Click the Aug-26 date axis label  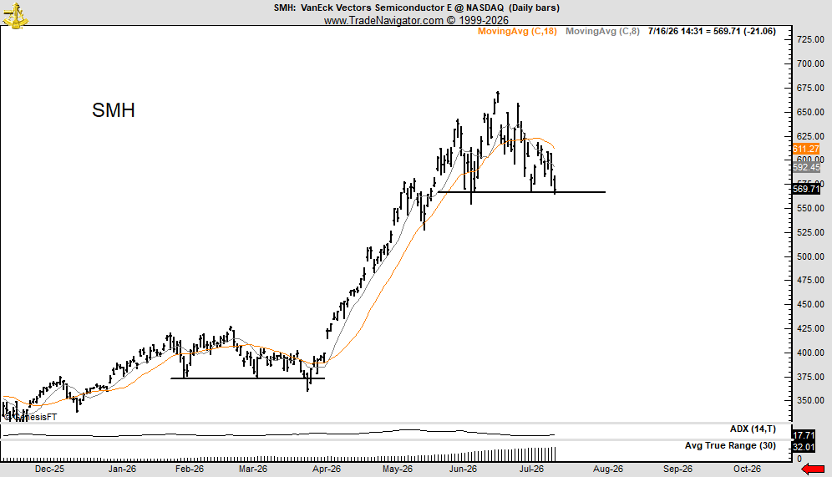tap(608, 469)
